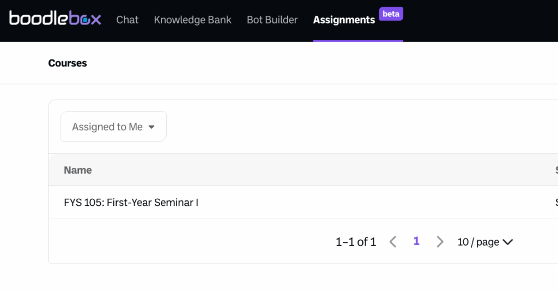
Task: Click the 1–1 of 1 results count
Action: [356, 242]
